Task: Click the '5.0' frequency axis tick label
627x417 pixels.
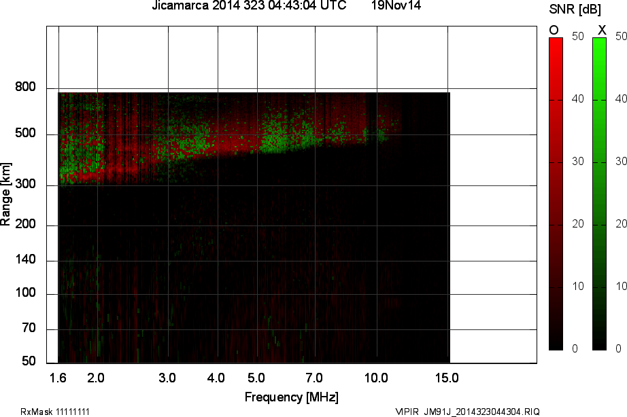Action: [x=256, y=378]
